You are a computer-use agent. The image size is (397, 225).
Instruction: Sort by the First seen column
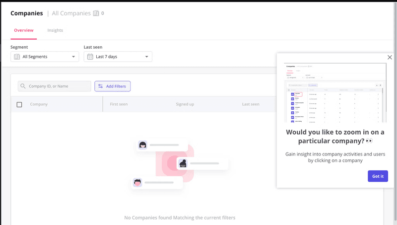pos(119,104)
